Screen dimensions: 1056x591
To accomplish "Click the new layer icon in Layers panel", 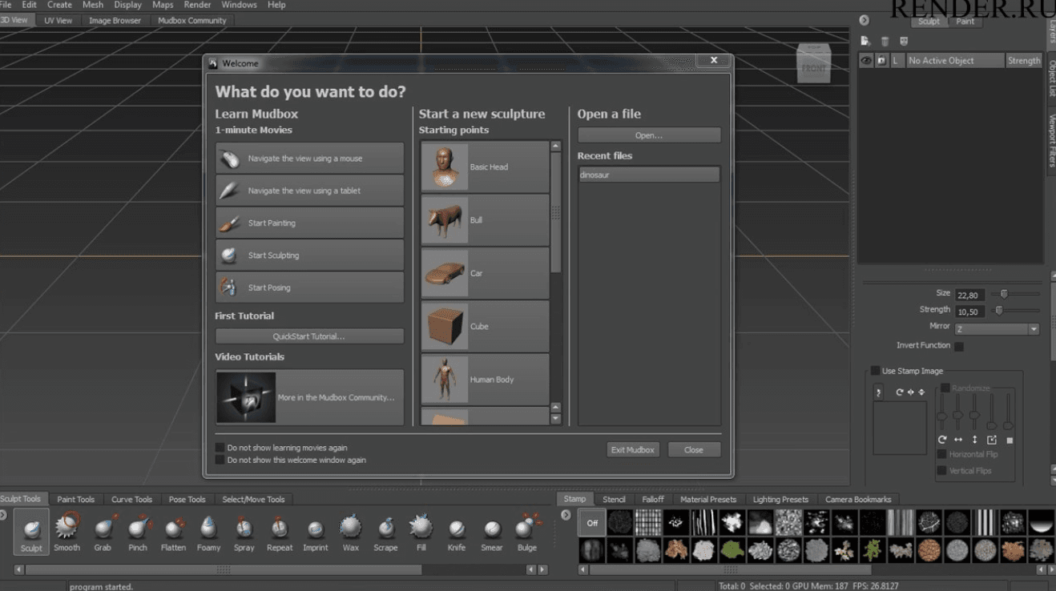I will [x=865, y=41].
